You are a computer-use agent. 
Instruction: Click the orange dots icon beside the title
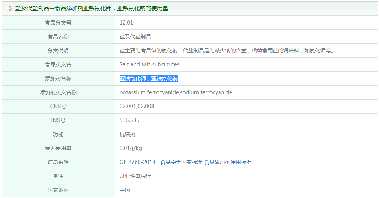[x=11, y=8]
